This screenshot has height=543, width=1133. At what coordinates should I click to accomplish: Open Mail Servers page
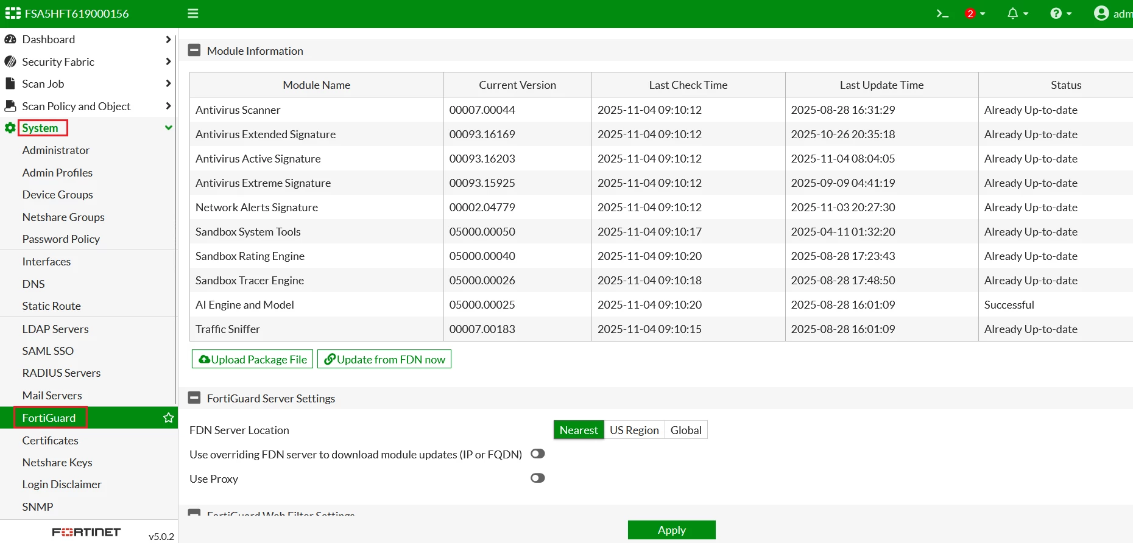(x=52, y=396)
